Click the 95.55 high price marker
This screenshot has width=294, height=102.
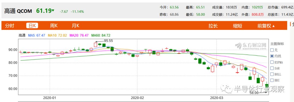click(109, 41)
